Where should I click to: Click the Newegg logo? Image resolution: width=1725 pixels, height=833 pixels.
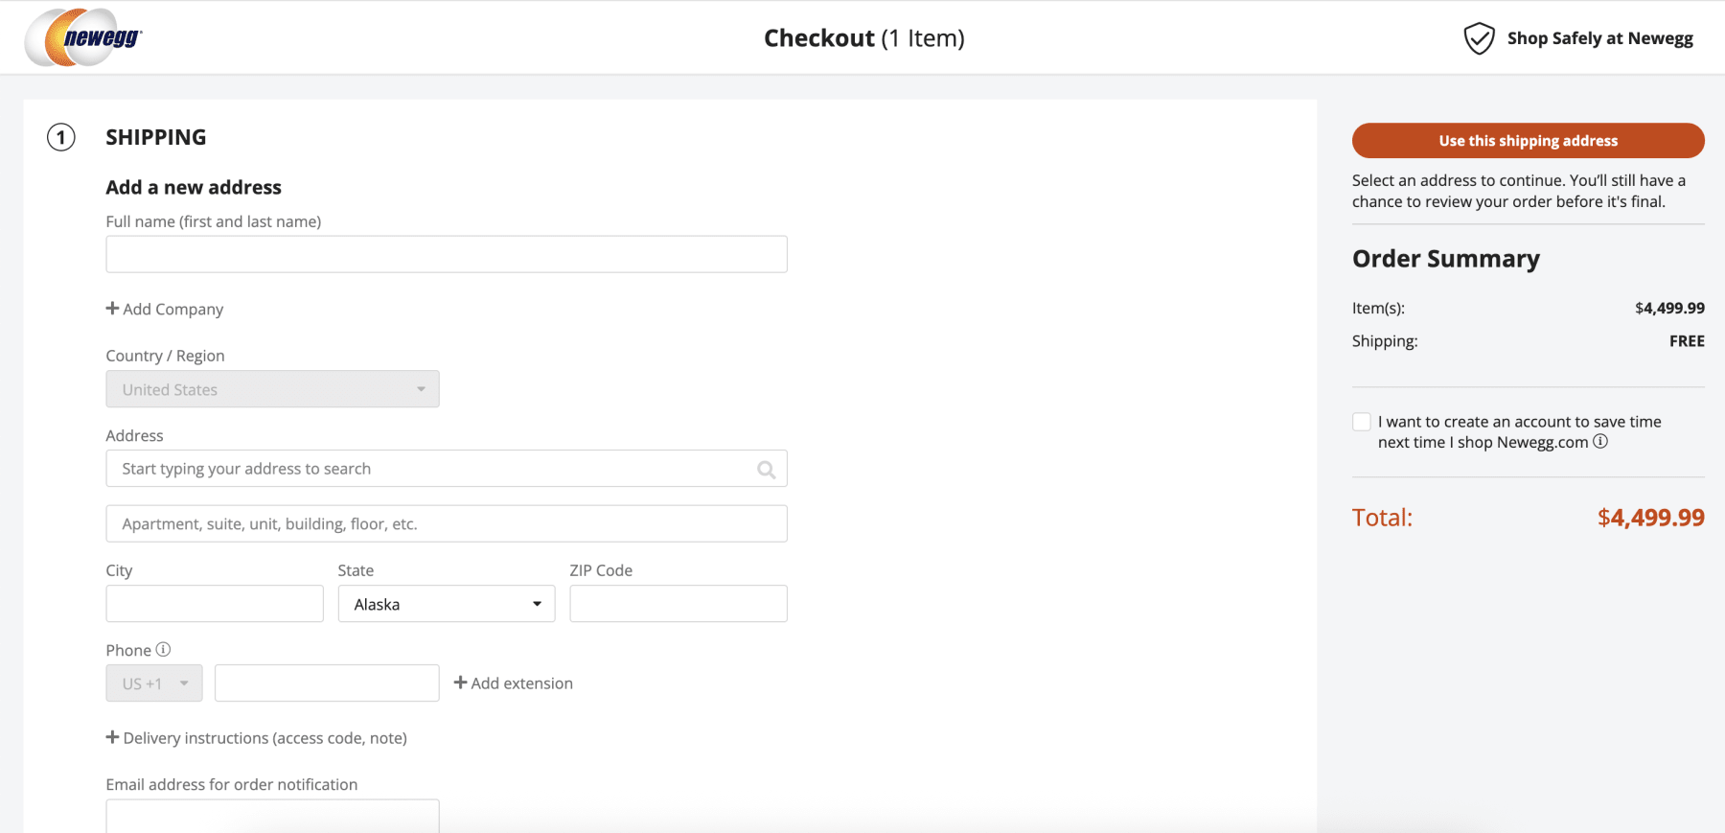tap(83, 38)
